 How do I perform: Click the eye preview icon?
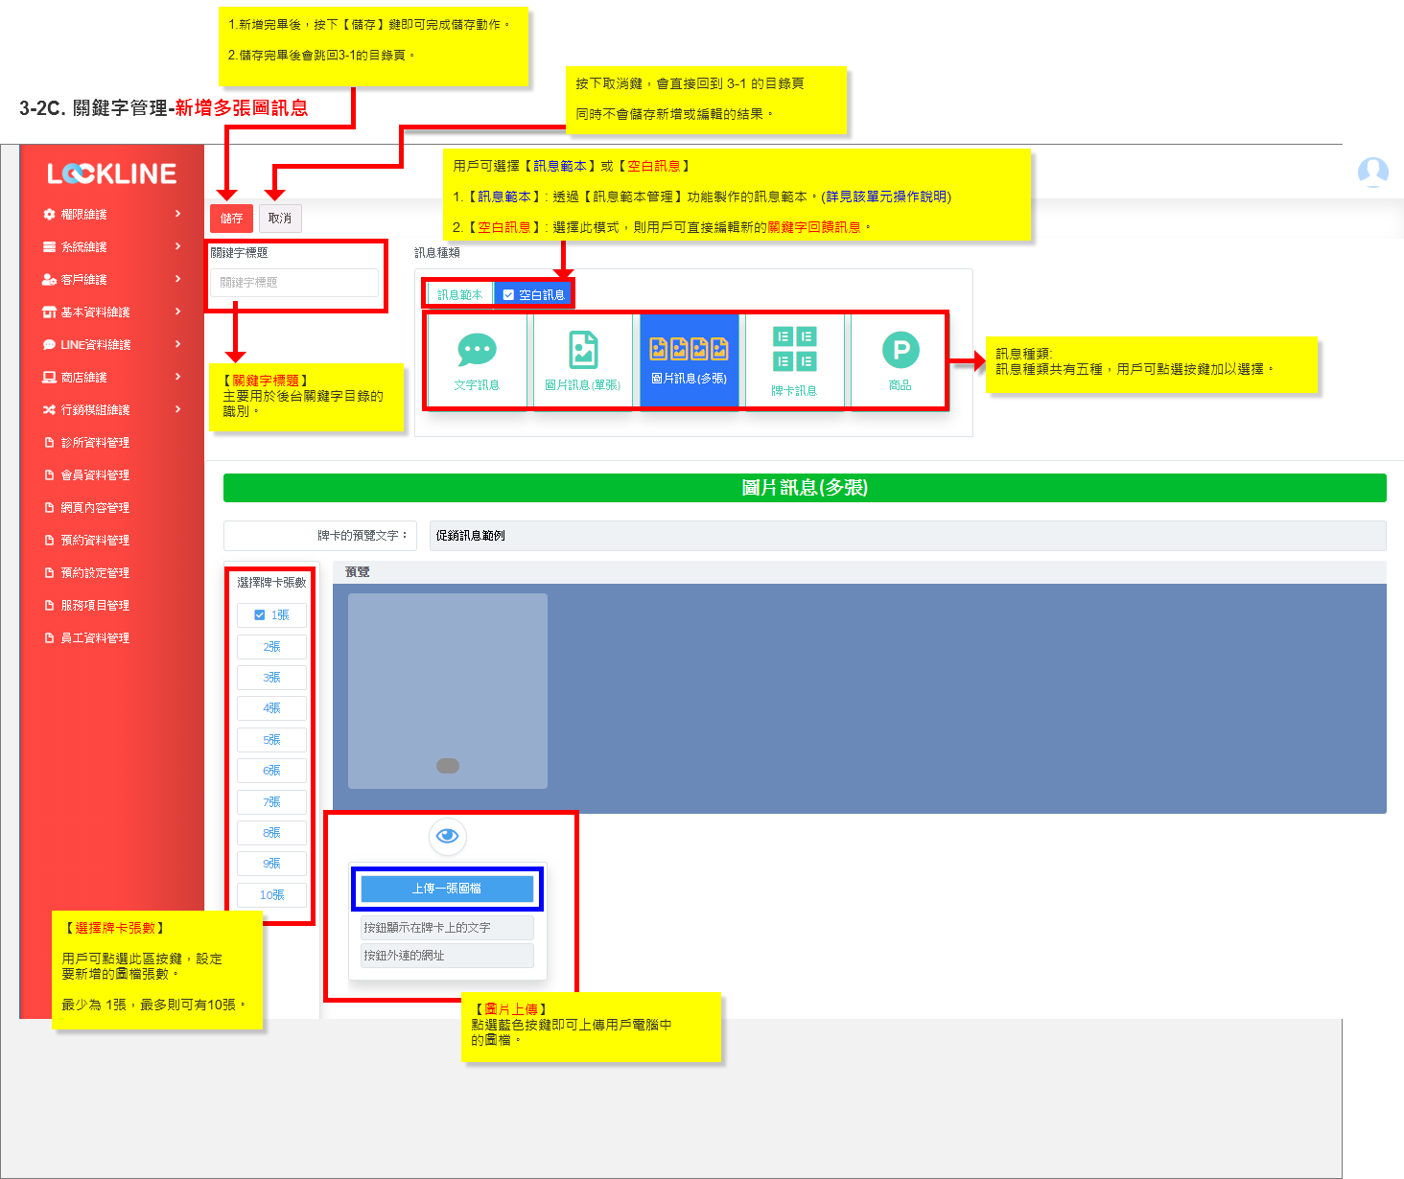tap(447, 836)
